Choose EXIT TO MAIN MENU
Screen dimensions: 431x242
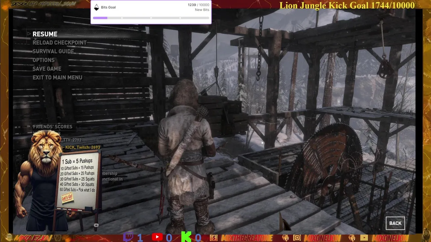pyautogui.click(x=57, y=78)
